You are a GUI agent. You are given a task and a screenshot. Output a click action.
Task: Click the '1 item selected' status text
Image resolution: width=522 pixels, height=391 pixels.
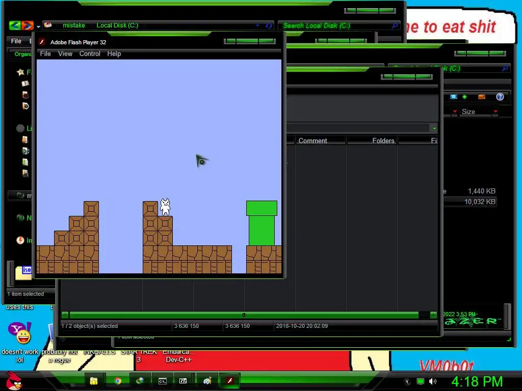tap(25, 294)
